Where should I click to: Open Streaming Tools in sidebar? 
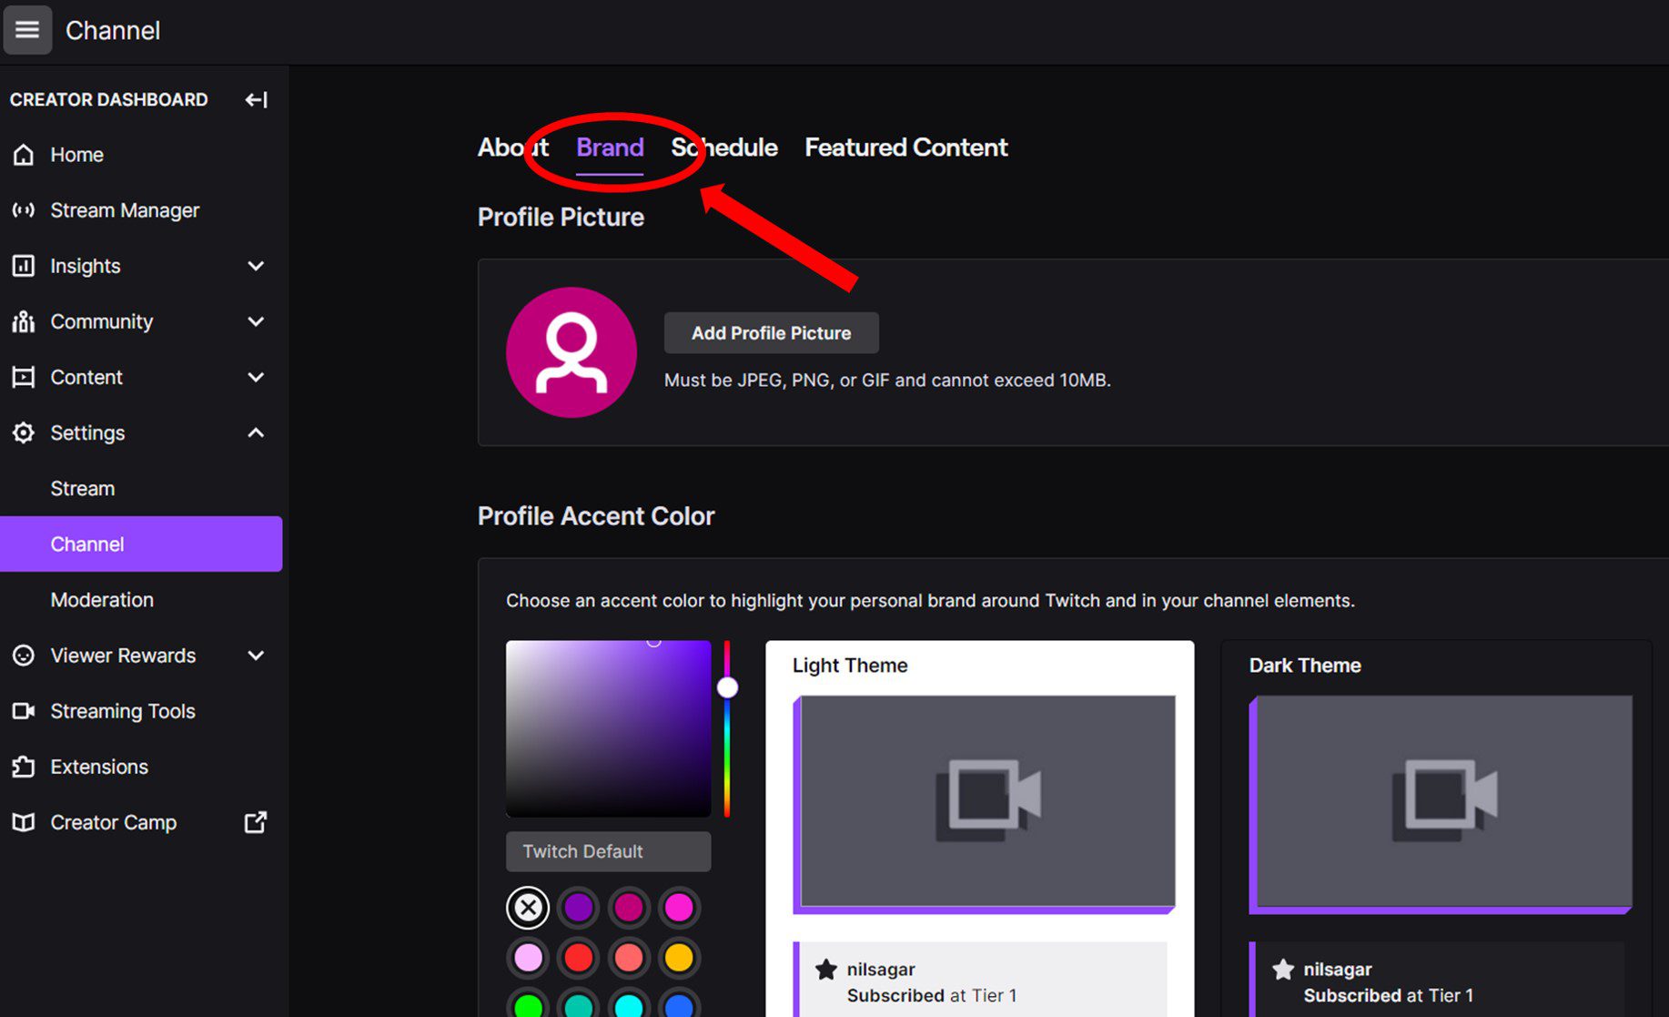[141, 711]
